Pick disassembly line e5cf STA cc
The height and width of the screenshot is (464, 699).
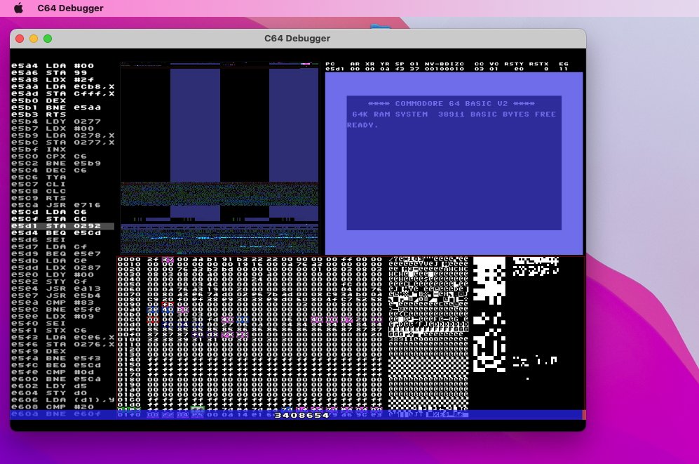[x=49, y=219]
